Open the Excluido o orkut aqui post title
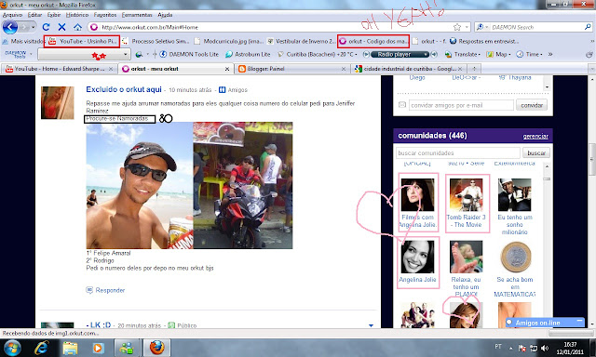 (124, 89)
